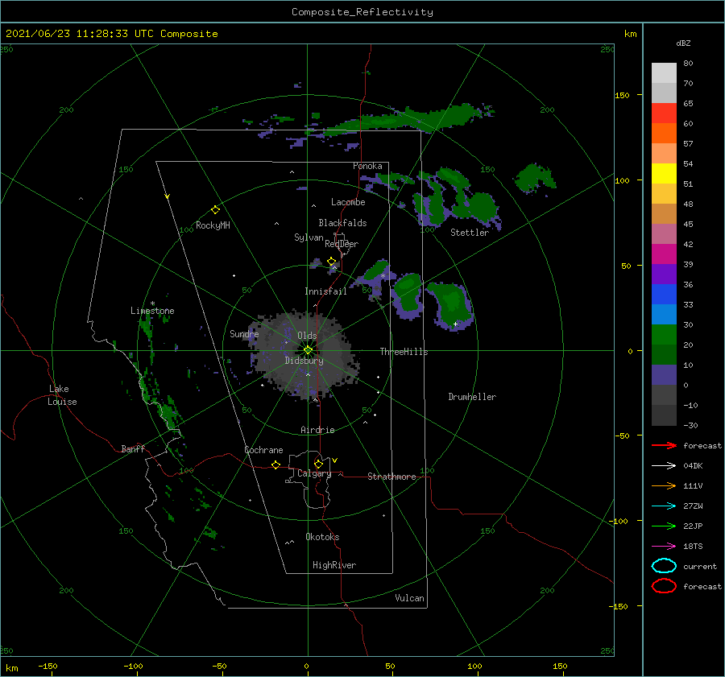Click the Okotoks label
The height and width of the screenshot is (677, 725).
pyautogui.click(x=322, y=537)
